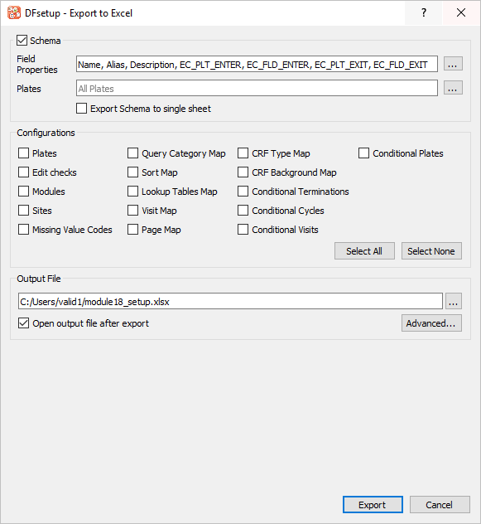Viewport: 481px width, 524px height.
Task: Select the Conditional Plates checkbox
Action: click(363, 153)
